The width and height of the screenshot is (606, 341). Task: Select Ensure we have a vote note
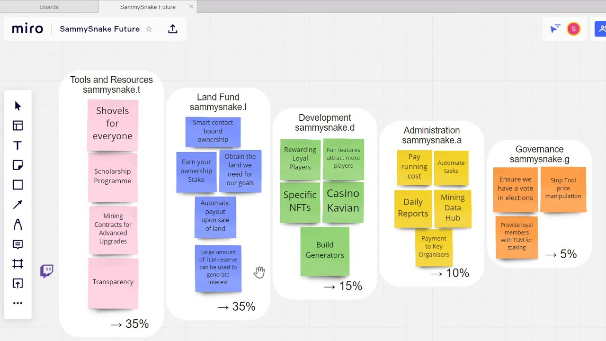pyautogui.click(x=516, y=189)
